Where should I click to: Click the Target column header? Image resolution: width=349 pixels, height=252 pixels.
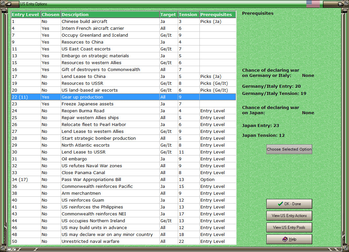tap(169, 14)
